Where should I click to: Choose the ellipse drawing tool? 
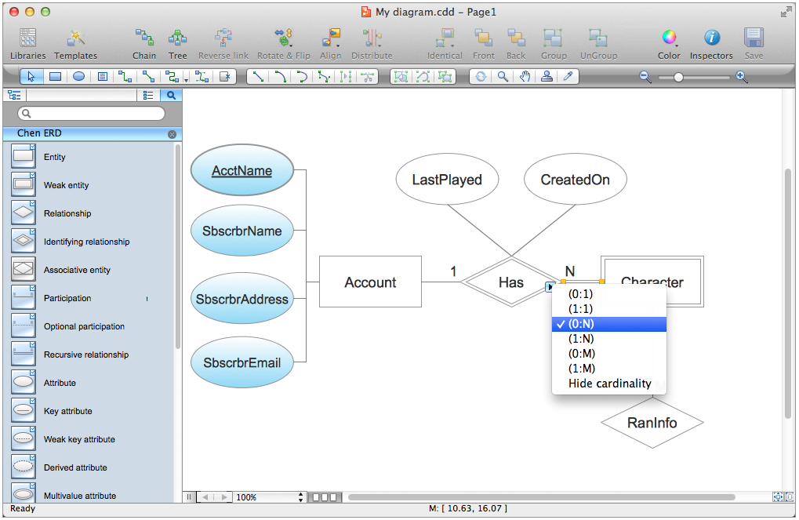click(x=78, y=77)
